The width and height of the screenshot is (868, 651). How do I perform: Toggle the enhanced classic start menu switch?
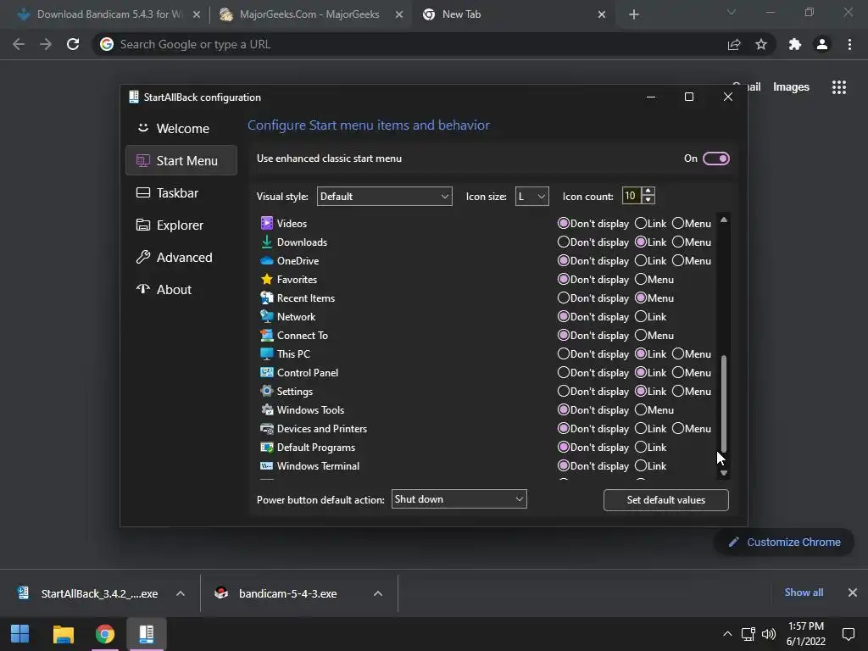click(x=715, y=159)
